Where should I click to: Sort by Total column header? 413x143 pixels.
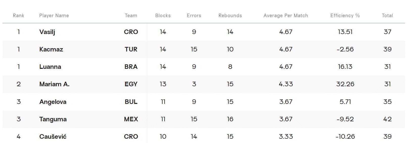point(387,15)
